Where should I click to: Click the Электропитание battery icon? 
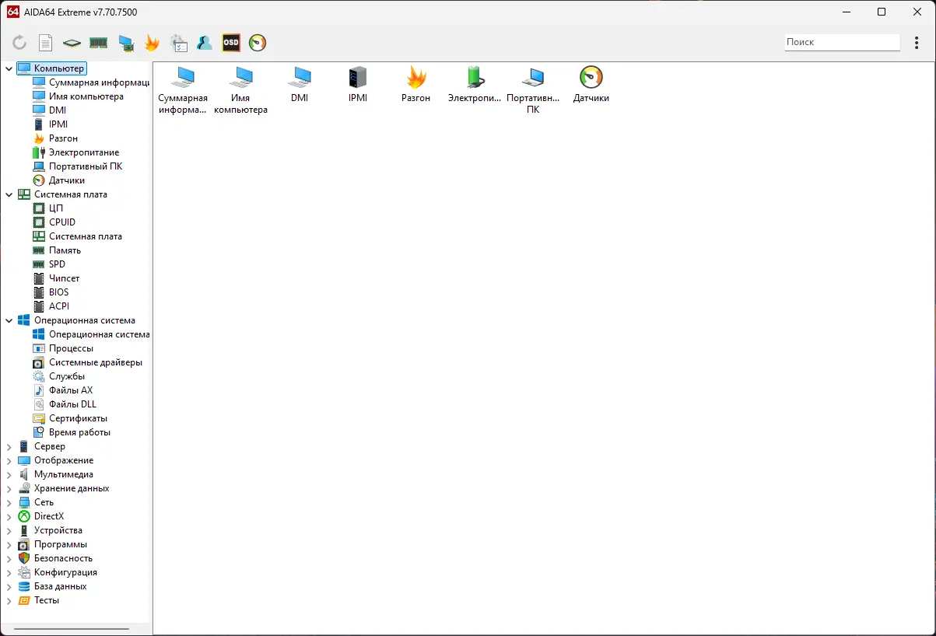[x=475, y=78]
